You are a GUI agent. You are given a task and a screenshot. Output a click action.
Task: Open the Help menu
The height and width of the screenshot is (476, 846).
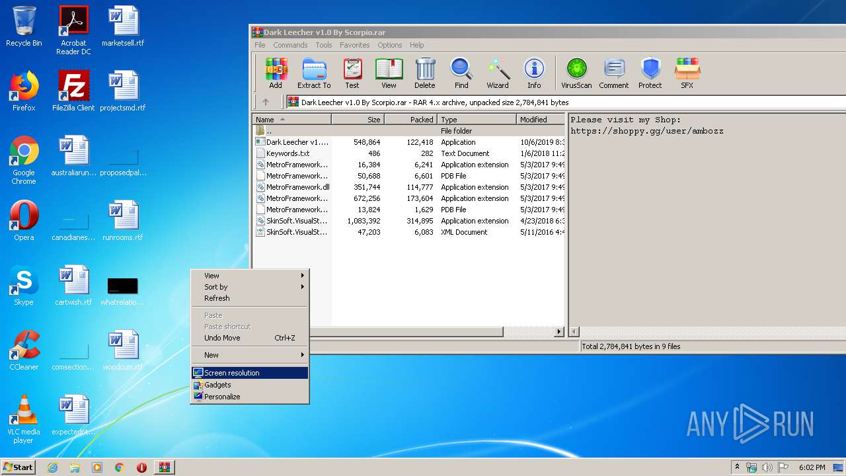coord(416,45)
